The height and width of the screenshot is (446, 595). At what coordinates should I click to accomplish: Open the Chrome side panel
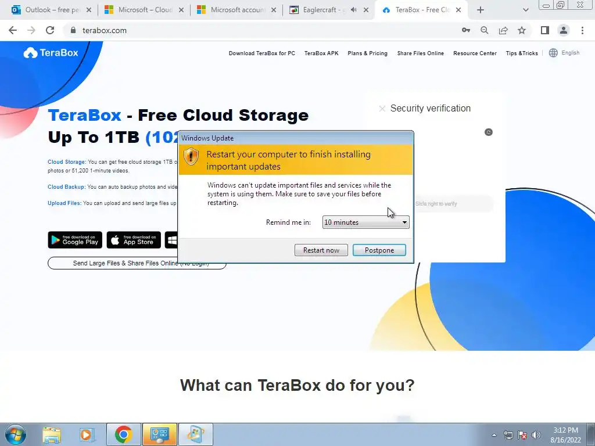coord(545,30)
